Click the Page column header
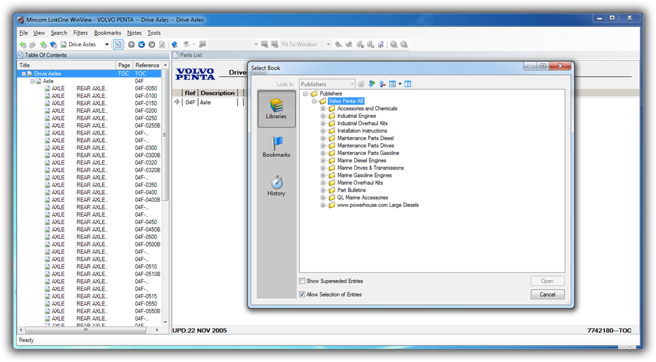The width and height of the screenshot is (656, 362). point(124,65)
